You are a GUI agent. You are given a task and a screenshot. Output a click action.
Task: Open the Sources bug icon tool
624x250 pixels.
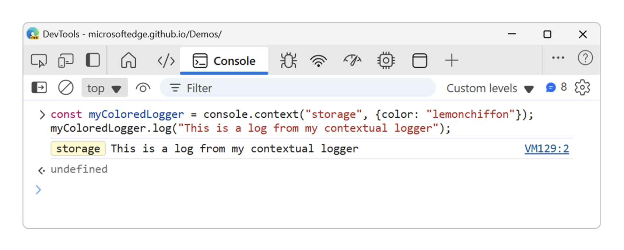click(288, 61)
